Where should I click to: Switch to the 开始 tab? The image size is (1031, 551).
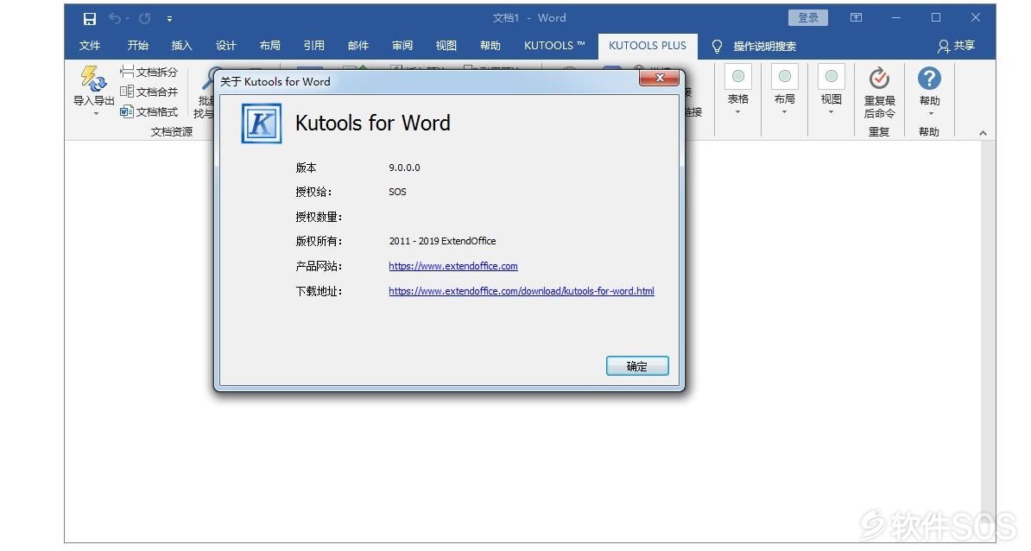pos(137,46)
